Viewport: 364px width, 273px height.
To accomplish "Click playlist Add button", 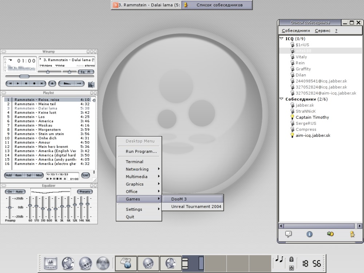I will click(9, 175).
